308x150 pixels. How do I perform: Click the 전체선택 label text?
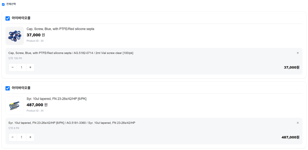(x=11, y=4)
